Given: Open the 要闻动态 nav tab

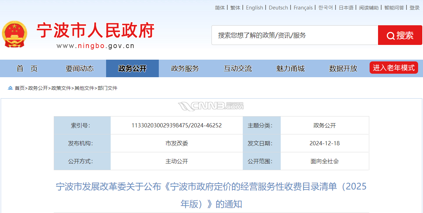Looking at the screenshot, I should point(80,68).
